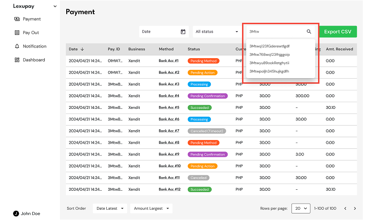
Task: Open Bank Acc #12 link
Action: pos(170,189)
